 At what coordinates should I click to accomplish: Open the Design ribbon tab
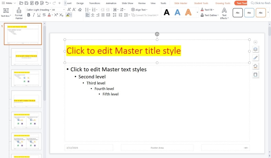pos(80,3)
